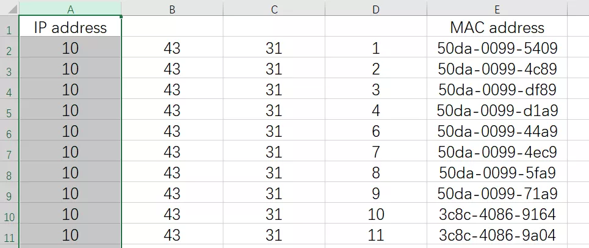Screen dimensions: 589x248
Task: Click the "IP address" header cell
Action: tap(70, 27)
